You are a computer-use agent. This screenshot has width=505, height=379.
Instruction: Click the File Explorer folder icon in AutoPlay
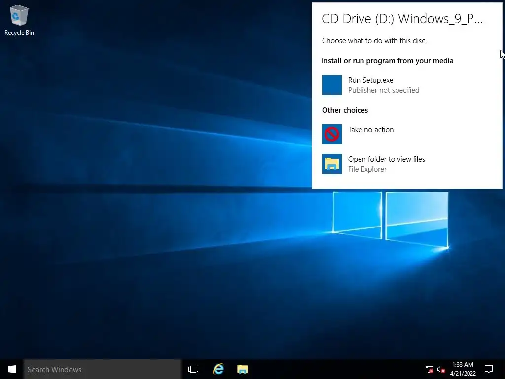[x=332, y=164]
